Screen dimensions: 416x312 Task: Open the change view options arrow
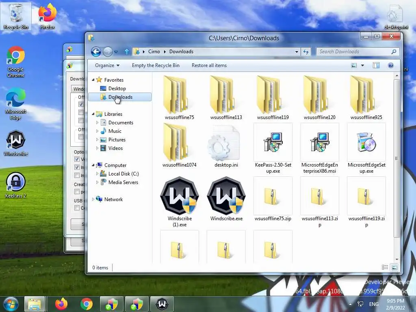tap(362, 65)
